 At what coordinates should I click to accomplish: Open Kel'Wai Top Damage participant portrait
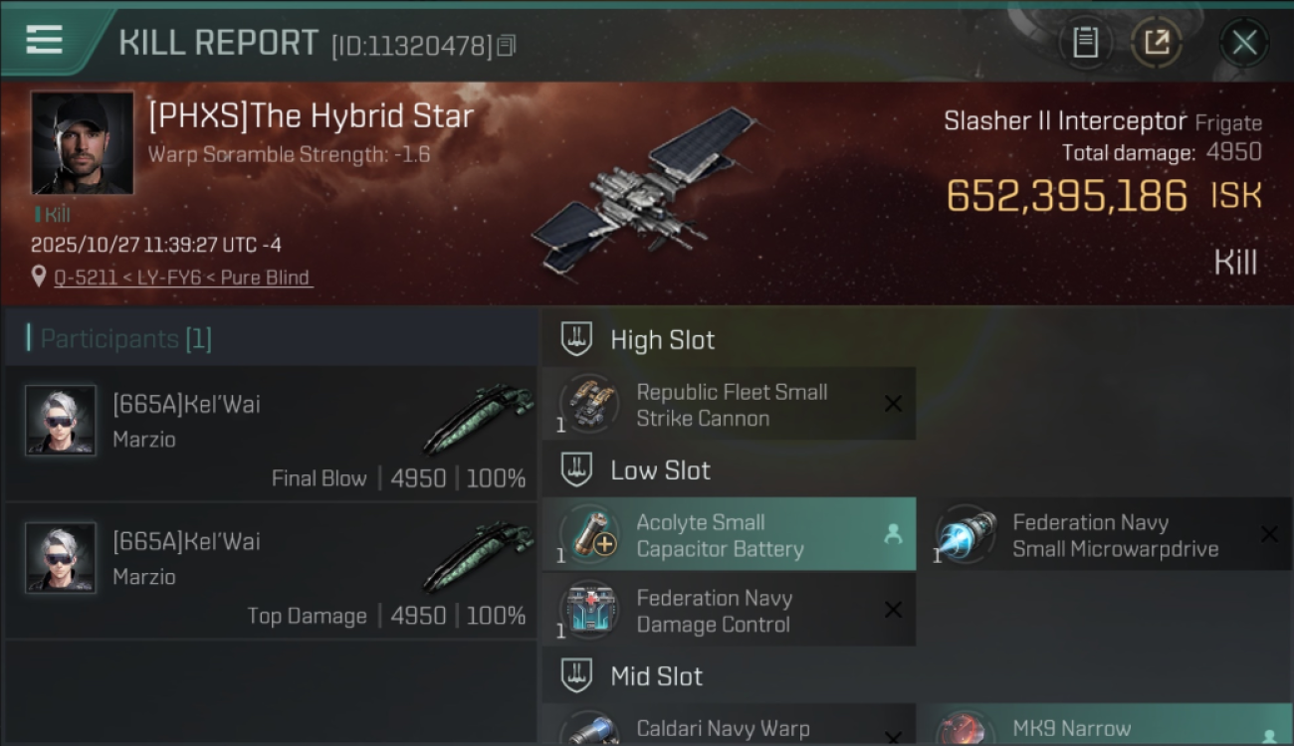[61, 558]
